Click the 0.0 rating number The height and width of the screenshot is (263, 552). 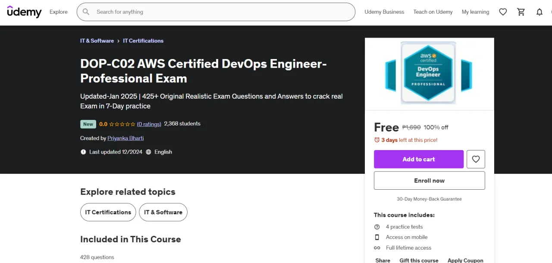coord(103,124)
